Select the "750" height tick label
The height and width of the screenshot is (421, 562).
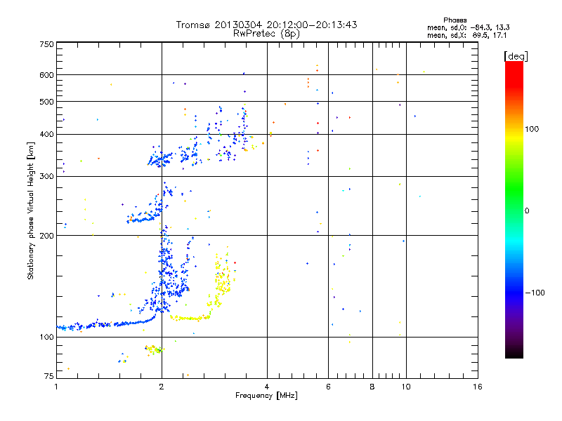click(46, 44)
